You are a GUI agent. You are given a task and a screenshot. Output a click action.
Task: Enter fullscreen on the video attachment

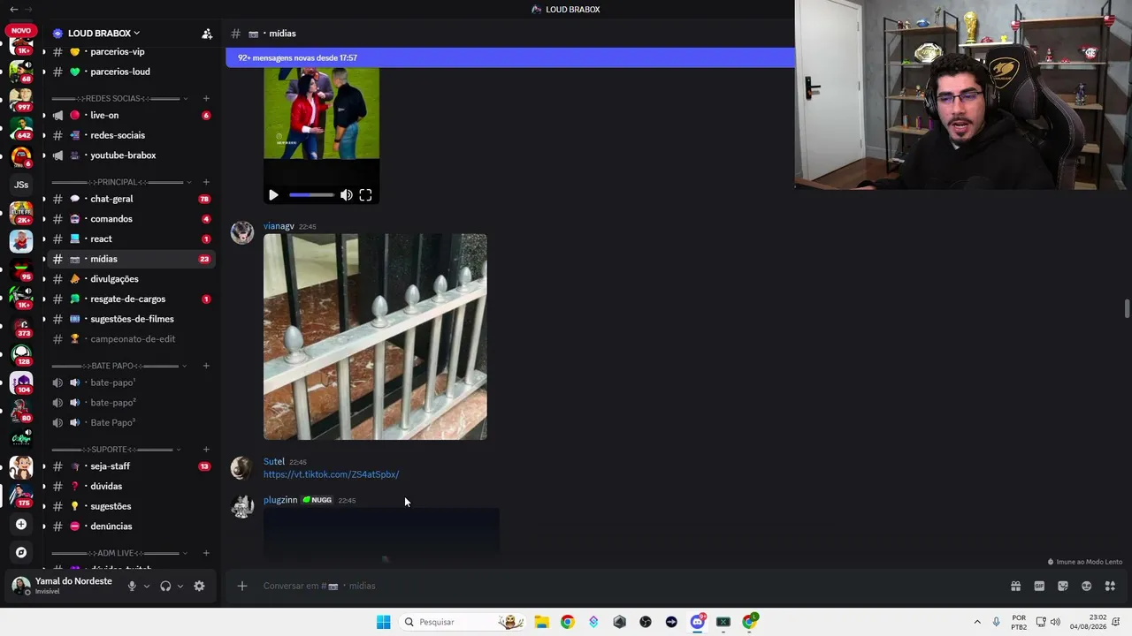[365, 195]
